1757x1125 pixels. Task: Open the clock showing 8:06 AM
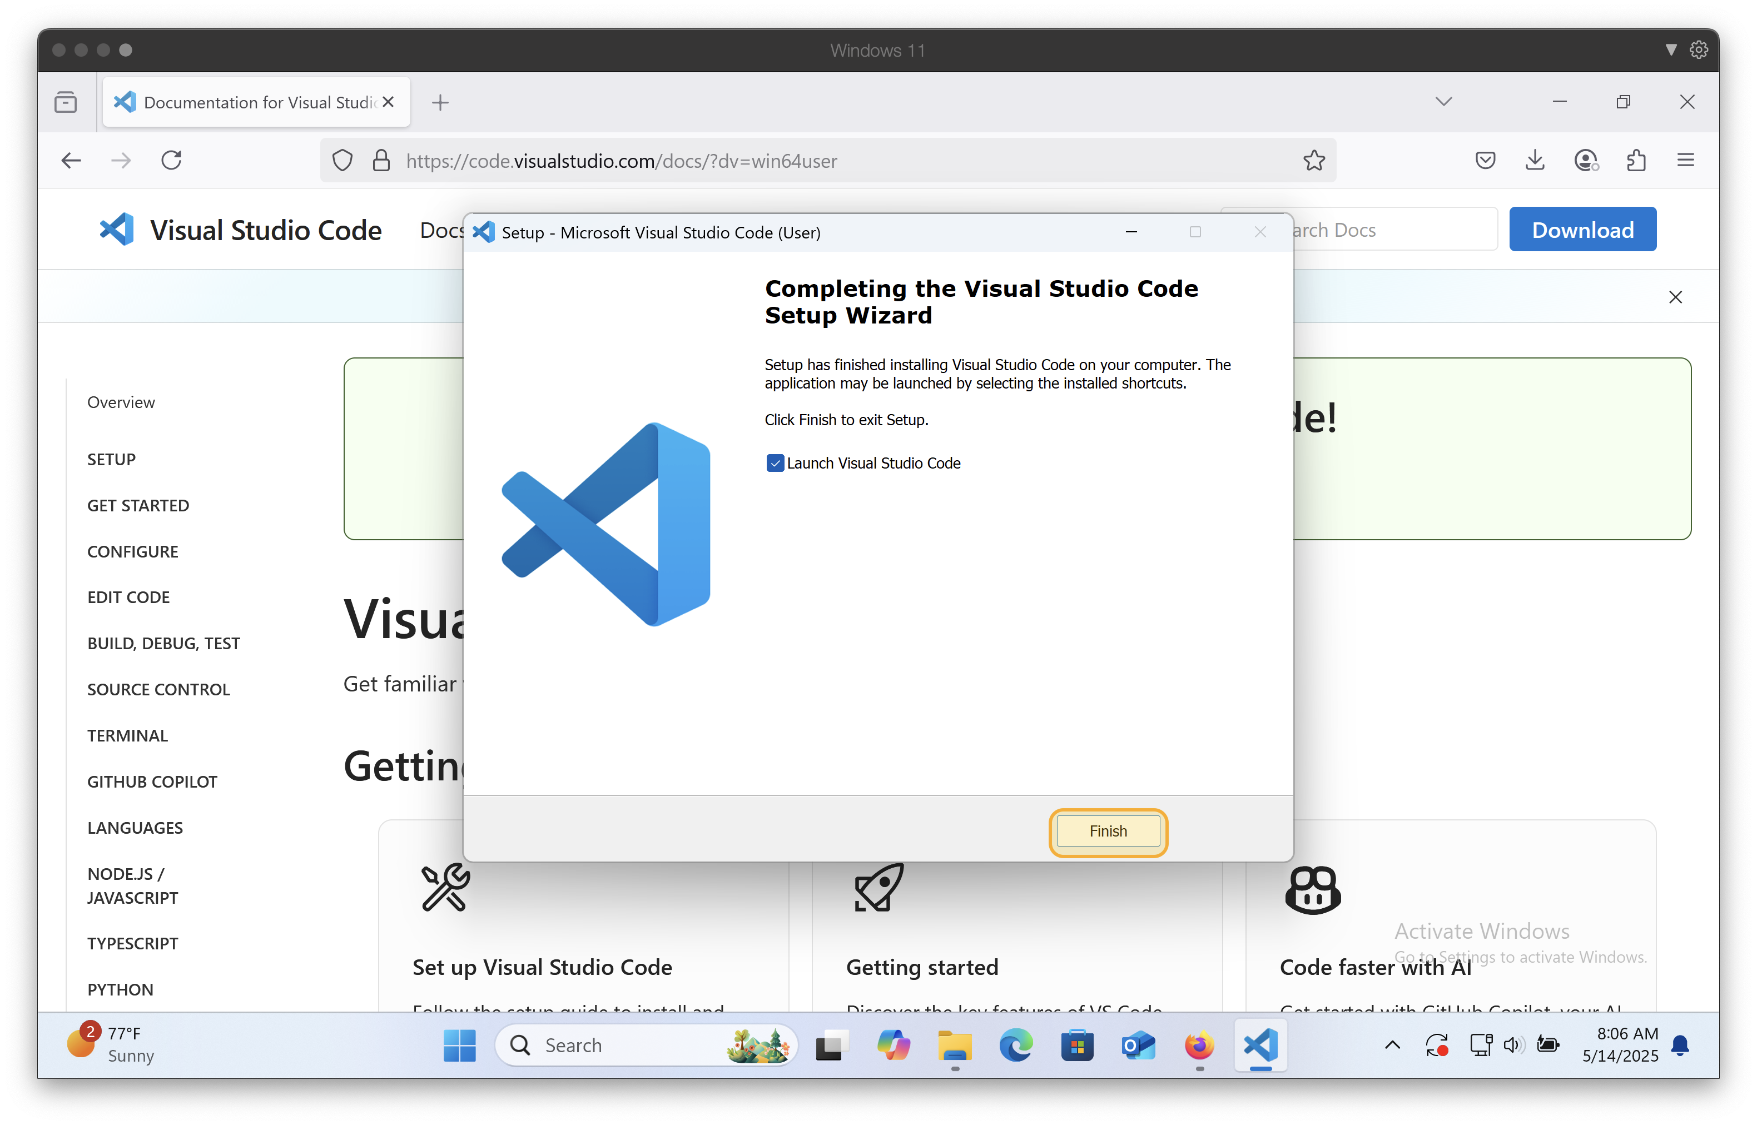pyautogui.click(x=1620, y=1044)
